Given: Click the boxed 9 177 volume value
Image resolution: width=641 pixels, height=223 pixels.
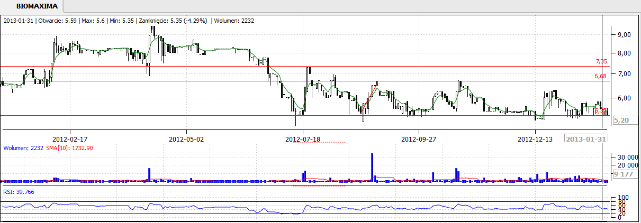Looking at the screenshot, I should pos(624,173).
